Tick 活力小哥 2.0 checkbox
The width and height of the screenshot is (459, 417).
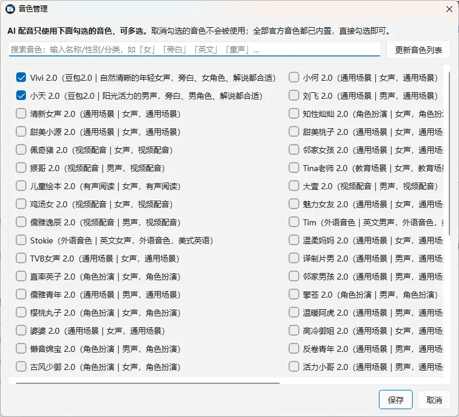[293, 367]
